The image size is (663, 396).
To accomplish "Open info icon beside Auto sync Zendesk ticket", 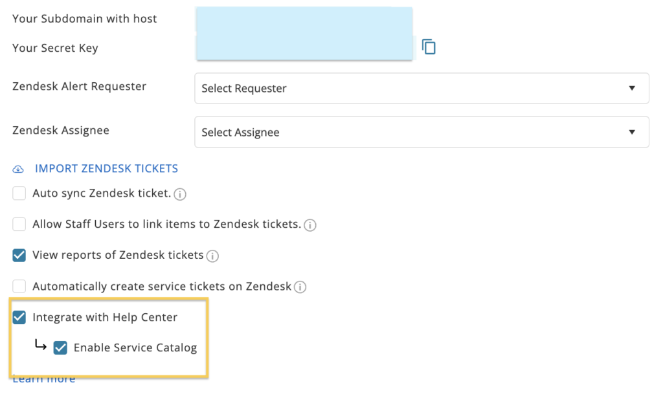I will coord(180,194).
